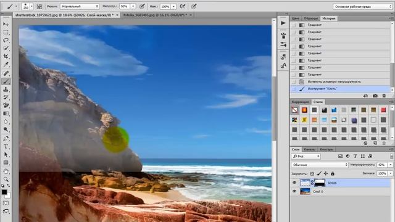Screen dimensions: 395x222
Task: Toggle pressure for size button
Action: (x=194, y=7)
